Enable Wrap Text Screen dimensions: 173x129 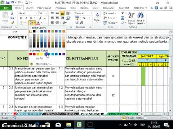(68, 13)
